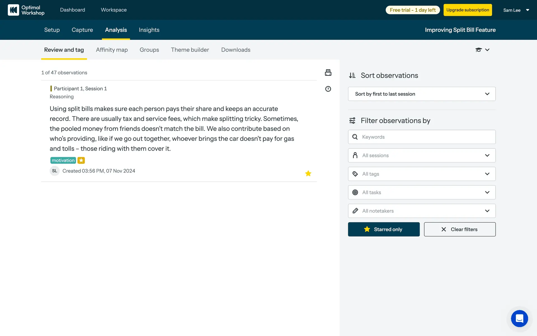This screenshot has height=336, width=537.
Task: Click the print observations icon
Action: coord(328,73)
